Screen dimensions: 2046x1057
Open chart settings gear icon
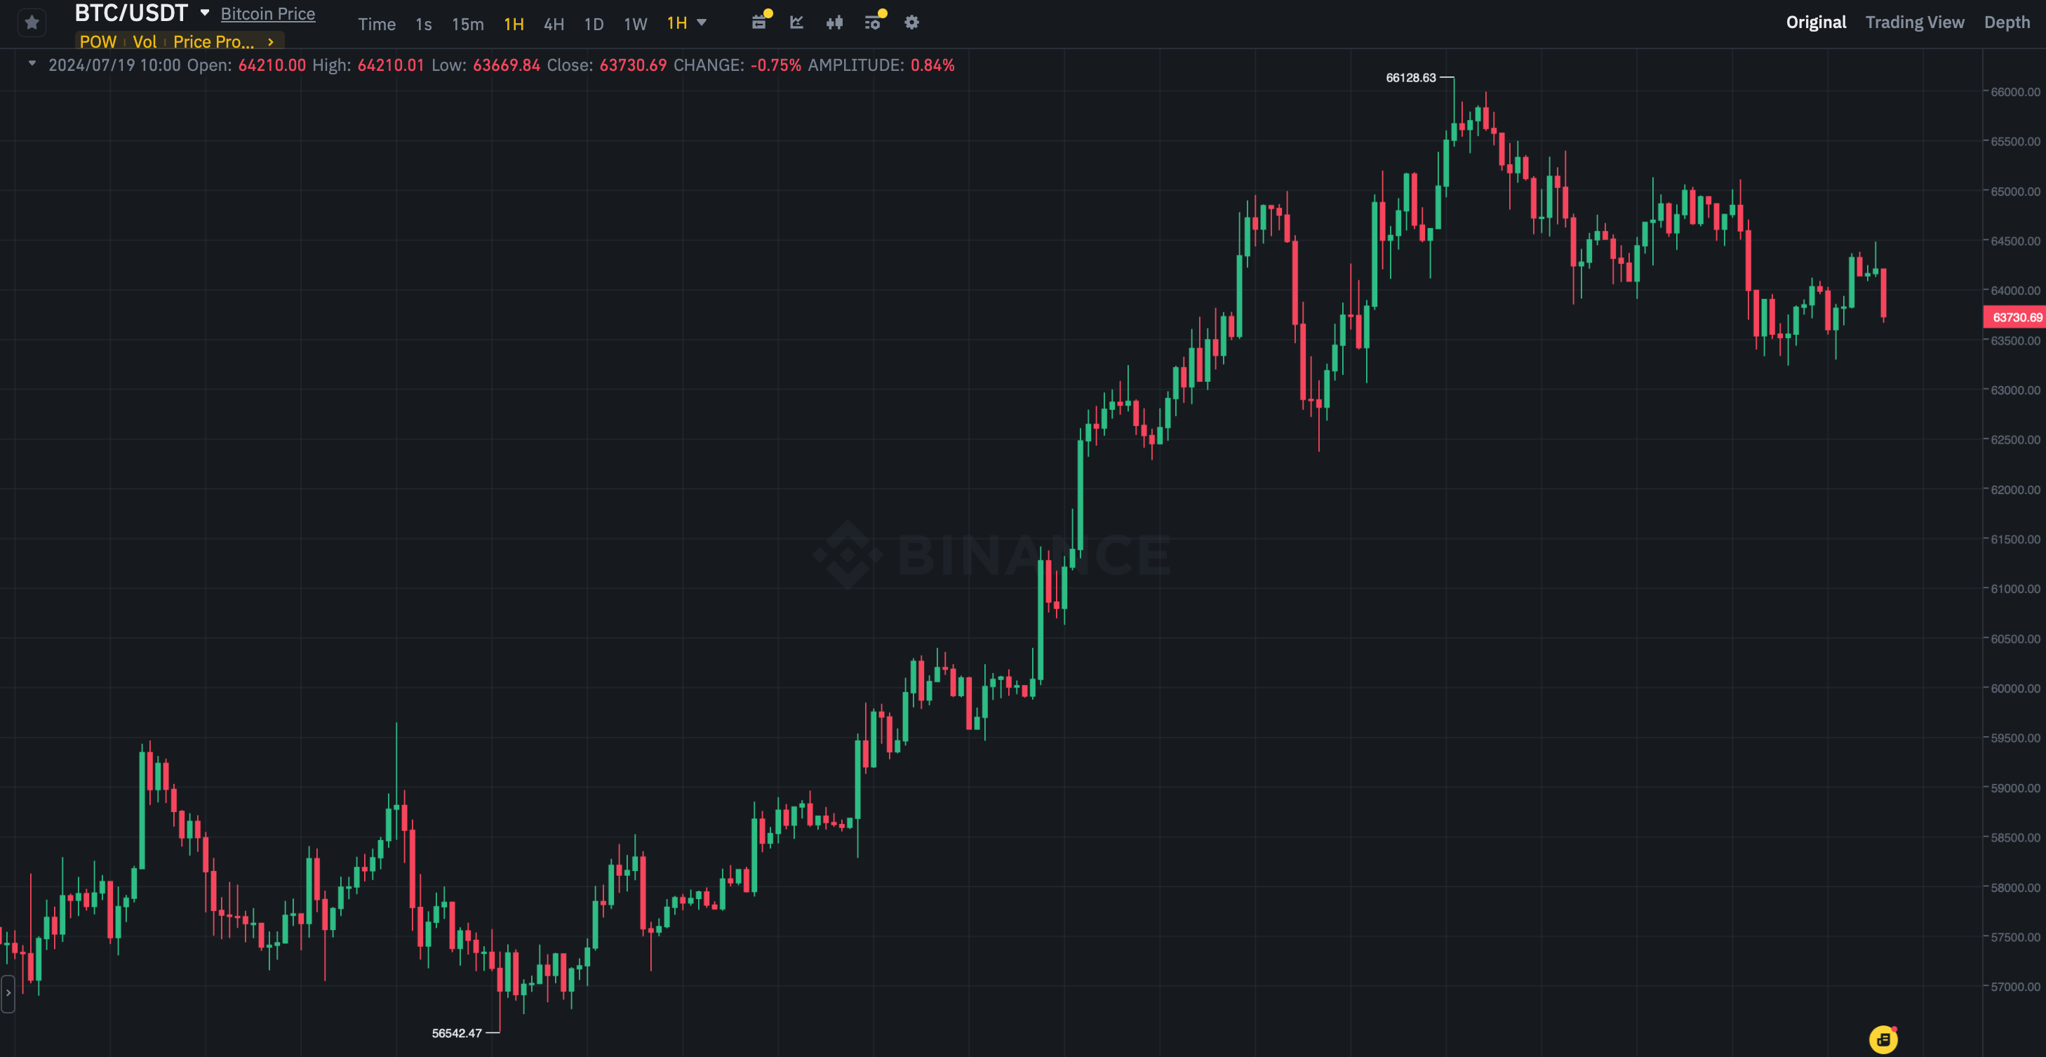(912, 22)
